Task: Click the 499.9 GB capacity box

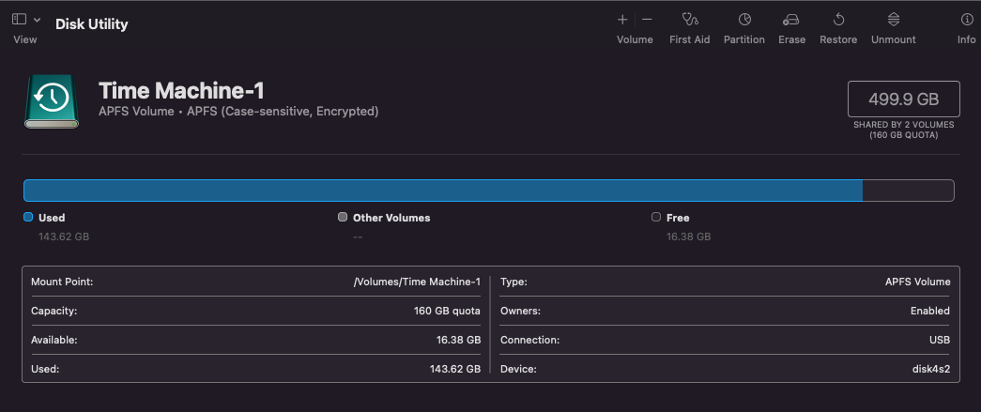Action: coord(903,99)
